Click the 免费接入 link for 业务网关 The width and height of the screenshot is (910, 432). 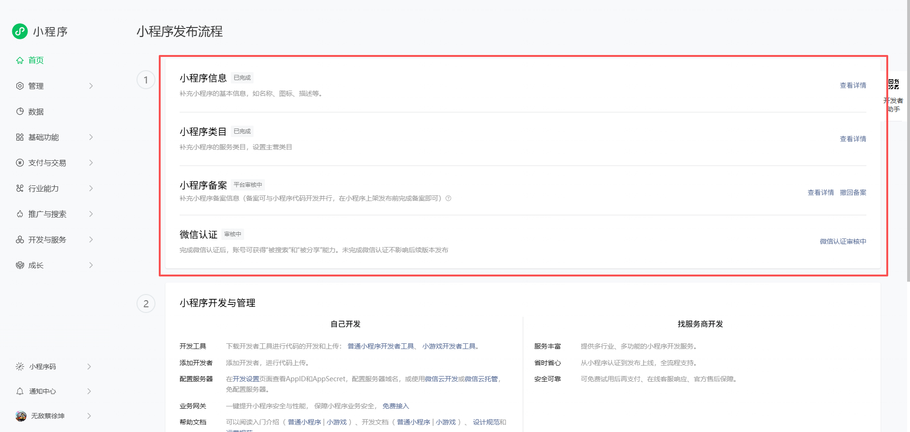396,406
